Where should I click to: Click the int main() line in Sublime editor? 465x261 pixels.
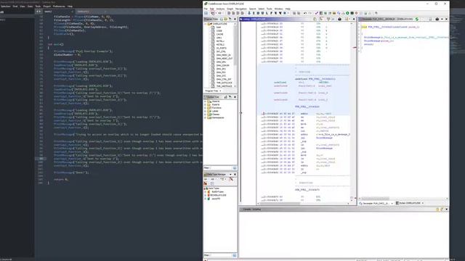(x=55, y=44)
